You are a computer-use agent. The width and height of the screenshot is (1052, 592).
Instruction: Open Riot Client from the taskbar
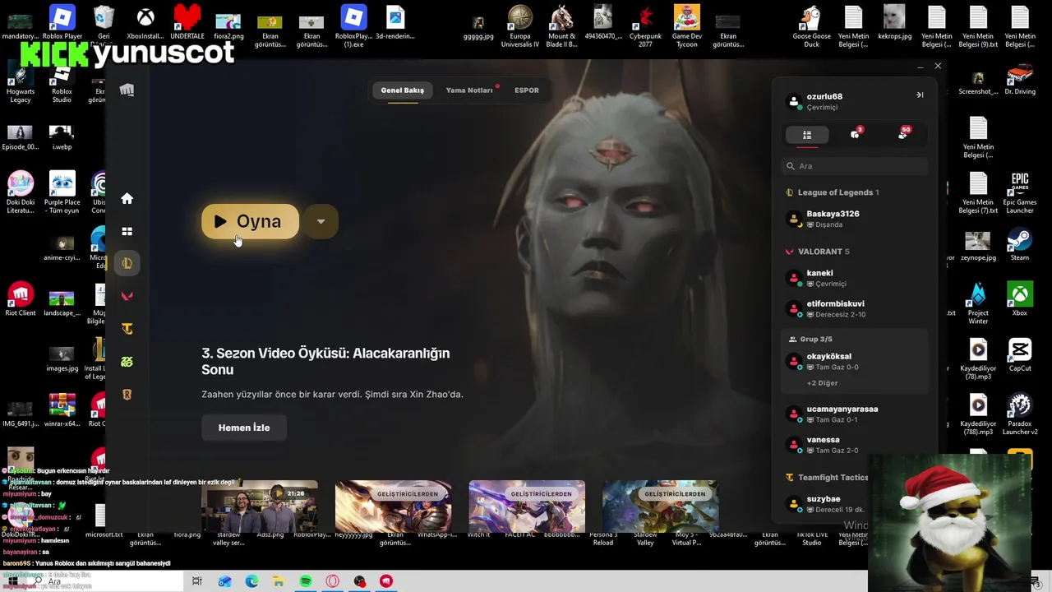pyautogui.click(x=386, y=581)
